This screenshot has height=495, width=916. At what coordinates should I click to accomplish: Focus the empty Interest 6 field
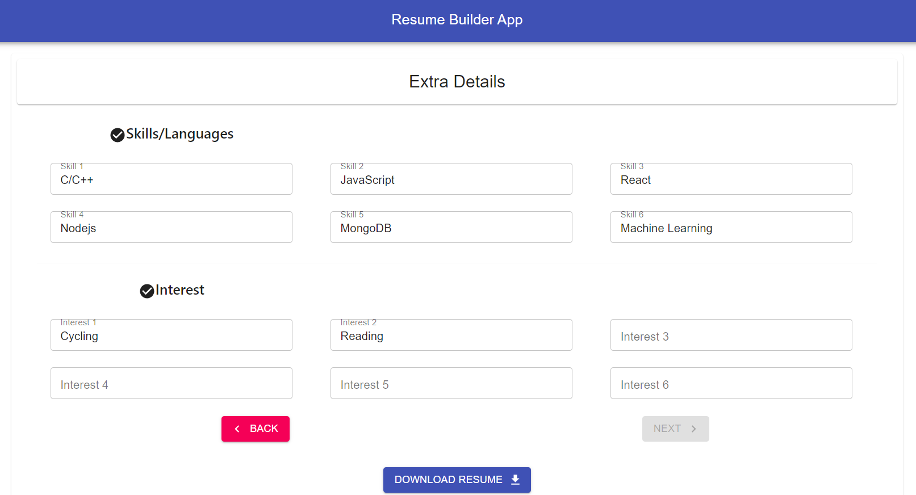(x=731, y=383)
